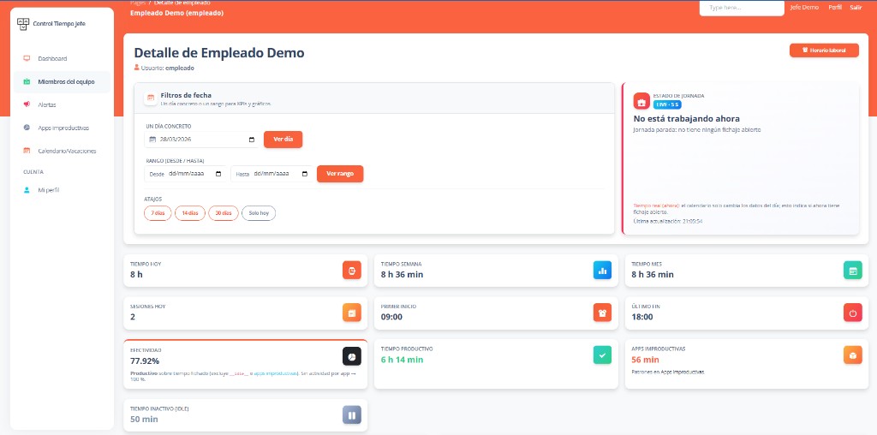Click the Primer inicio alarm icon
877x435 pixels.
[602, 313]
